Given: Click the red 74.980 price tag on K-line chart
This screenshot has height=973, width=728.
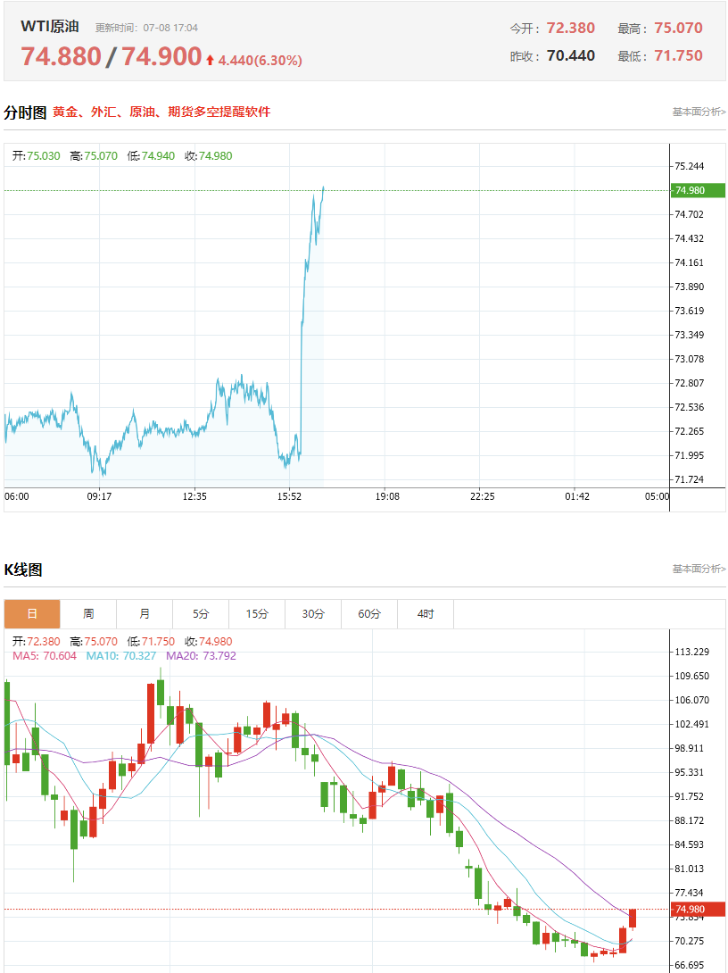Looking at the screenshot, I should [x=698, y=909].
